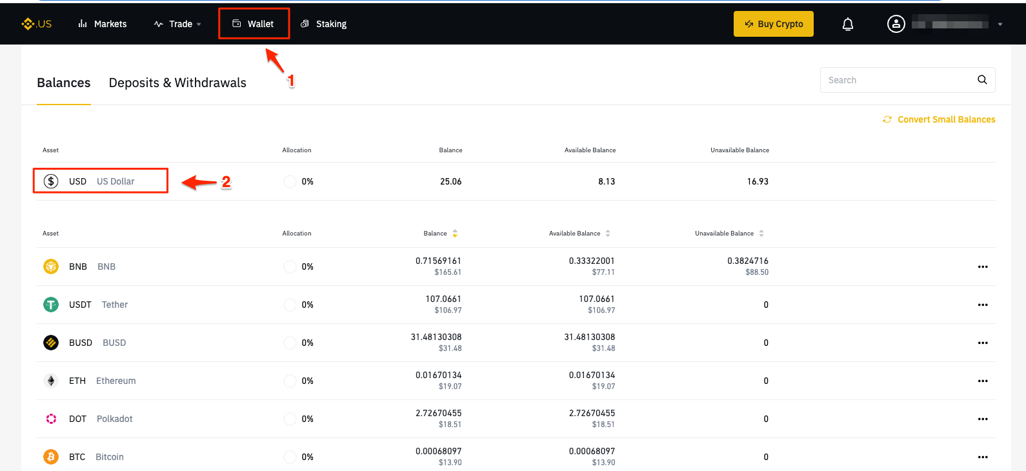Click the Polkadot asset name

pyautogui.click(x=115, y=419)
